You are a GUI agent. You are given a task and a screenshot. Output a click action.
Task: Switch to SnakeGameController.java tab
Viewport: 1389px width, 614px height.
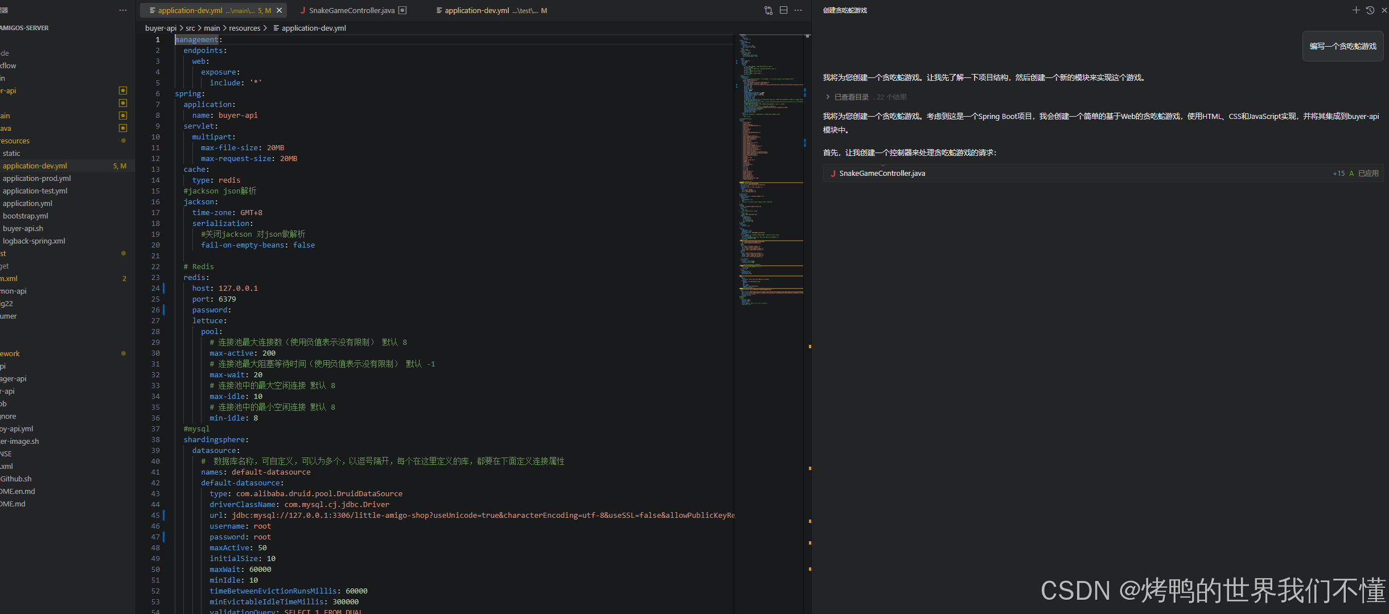pos(353,10)
